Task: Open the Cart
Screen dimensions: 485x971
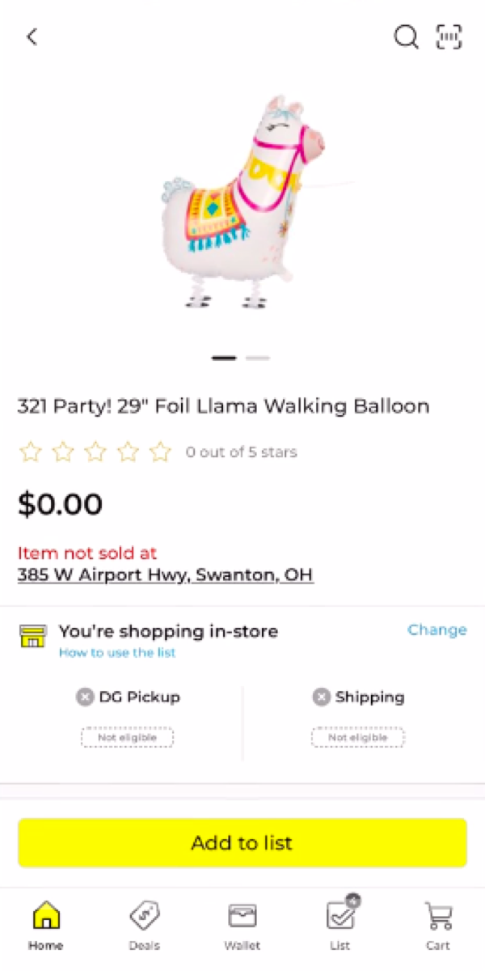Action: pyautogui.click(x=438, y=922)
